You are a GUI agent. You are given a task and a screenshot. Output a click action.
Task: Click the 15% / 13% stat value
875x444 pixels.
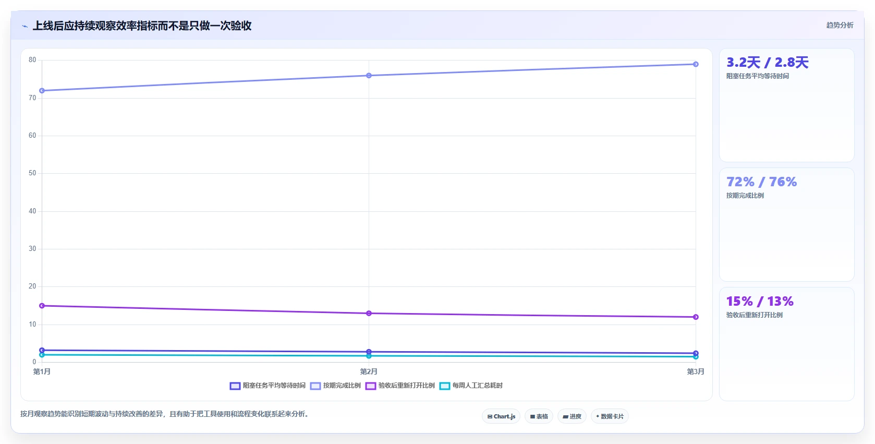(760, 302)
